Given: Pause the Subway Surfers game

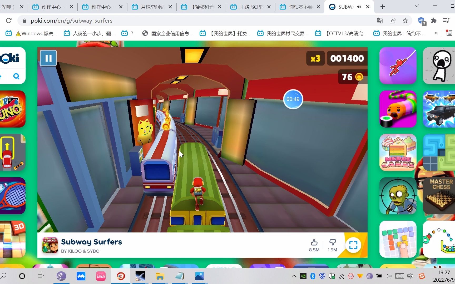Looking at the screenshot, I should click(48, 58).
